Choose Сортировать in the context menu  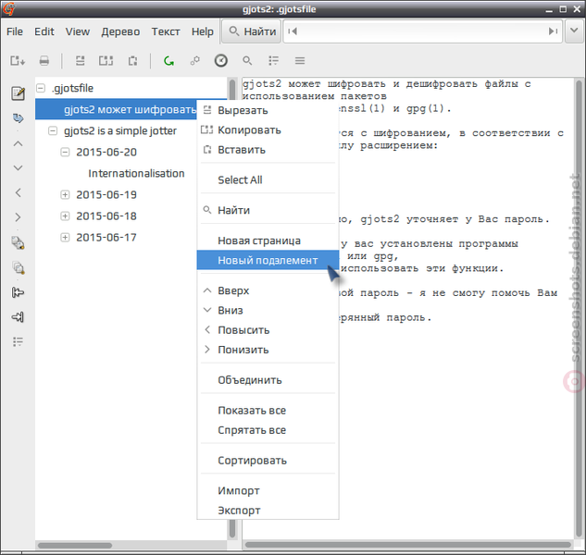coord(268,461)
